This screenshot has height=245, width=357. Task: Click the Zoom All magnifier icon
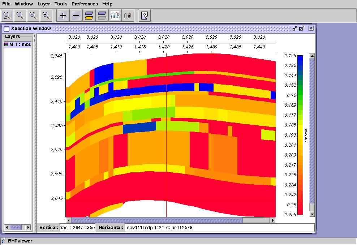pos(7,16)
